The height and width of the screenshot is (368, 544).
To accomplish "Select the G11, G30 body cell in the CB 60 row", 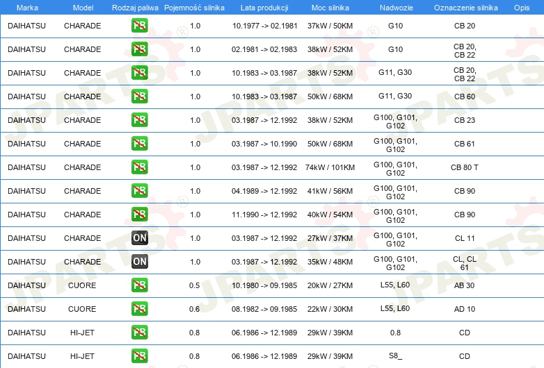I will click(395, 96).
